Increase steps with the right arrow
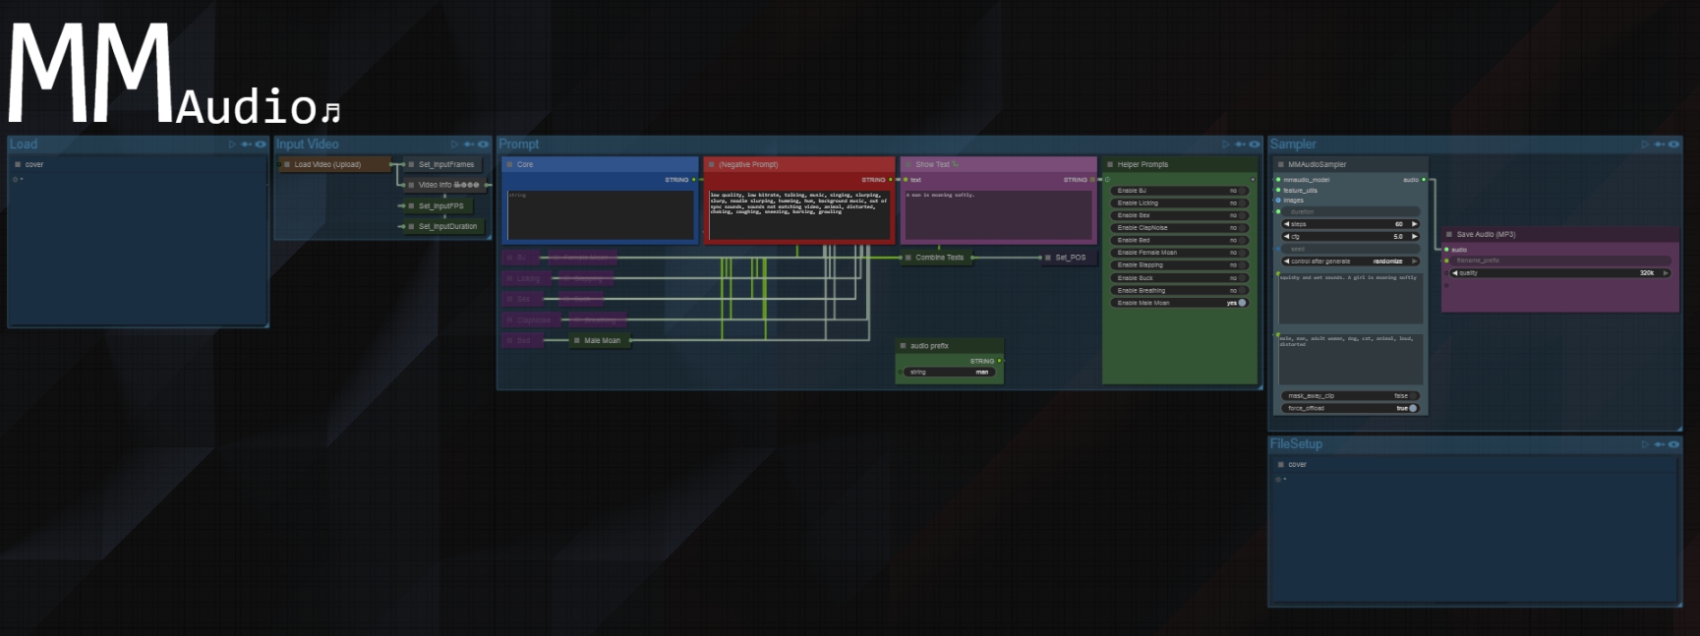Image resolution: width=1700 pixels, height=636 pixels. 1414,225
